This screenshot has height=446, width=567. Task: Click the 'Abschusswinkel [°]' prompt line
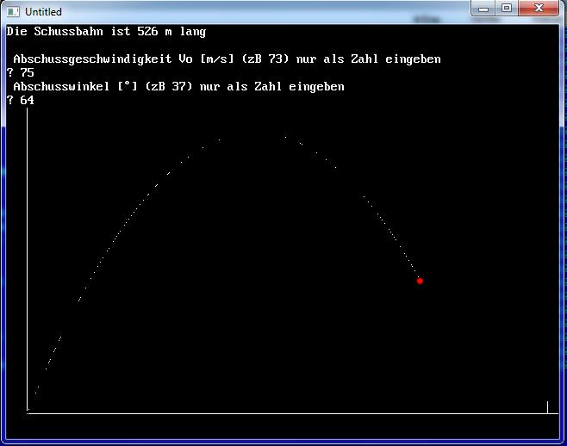178,86
